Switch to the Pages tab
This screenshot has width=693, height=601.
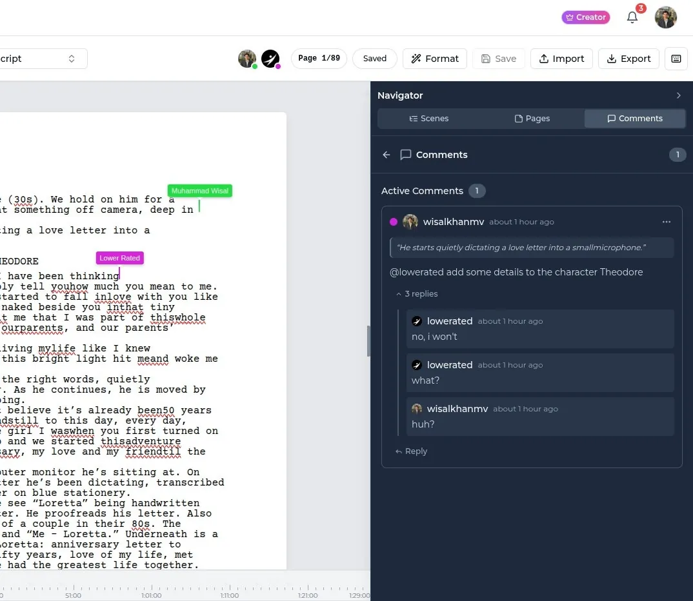coord(532,119)
